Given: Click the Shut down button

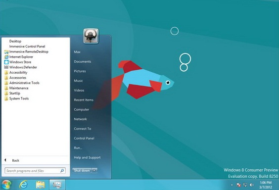Looking at the screenshot, I should (x=82, y=170).
